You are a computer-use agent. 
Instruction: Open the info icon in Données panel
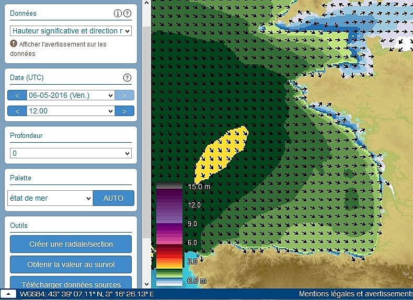tap(118, 14)
